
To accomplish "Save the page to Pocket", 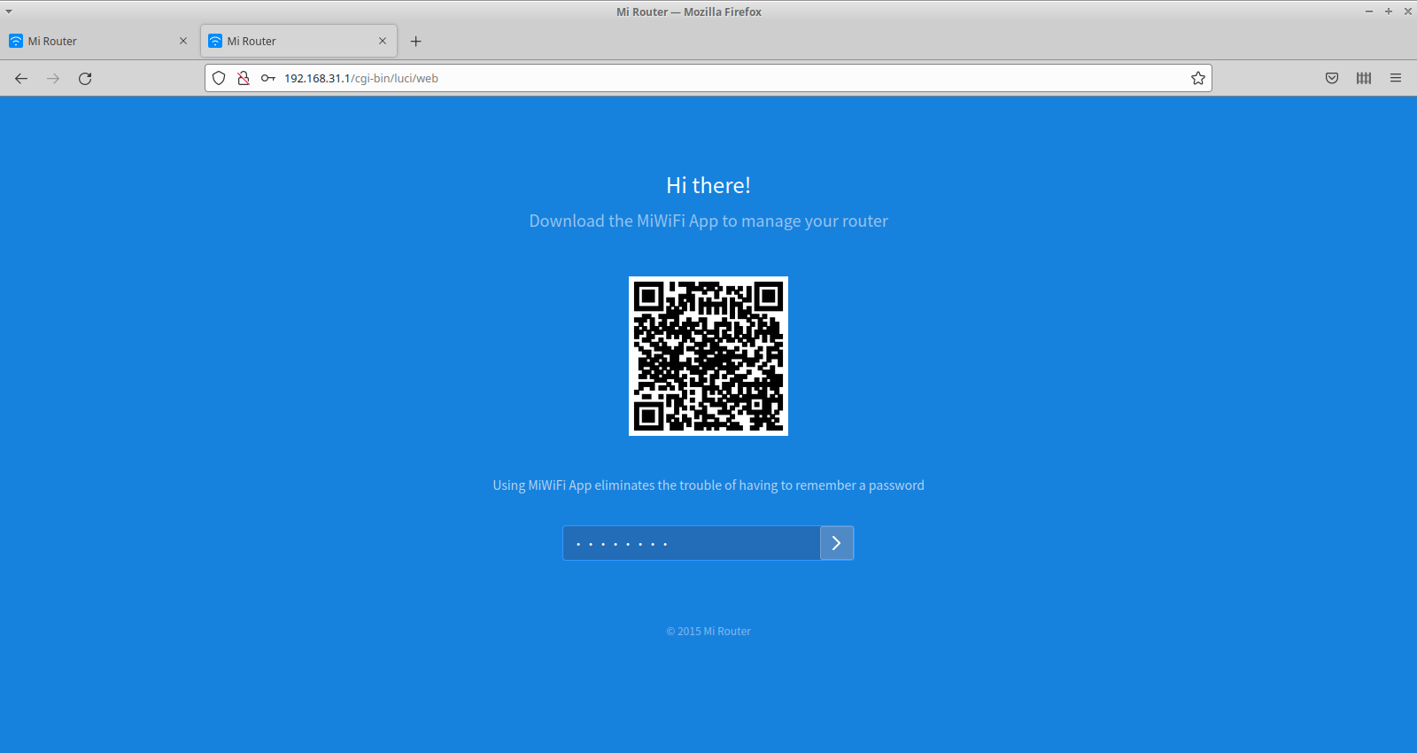I will [x=1332, y=78].
